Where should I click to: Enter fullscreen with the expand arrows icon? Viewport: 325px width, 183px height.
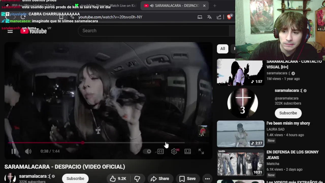(x=201, y=151)
